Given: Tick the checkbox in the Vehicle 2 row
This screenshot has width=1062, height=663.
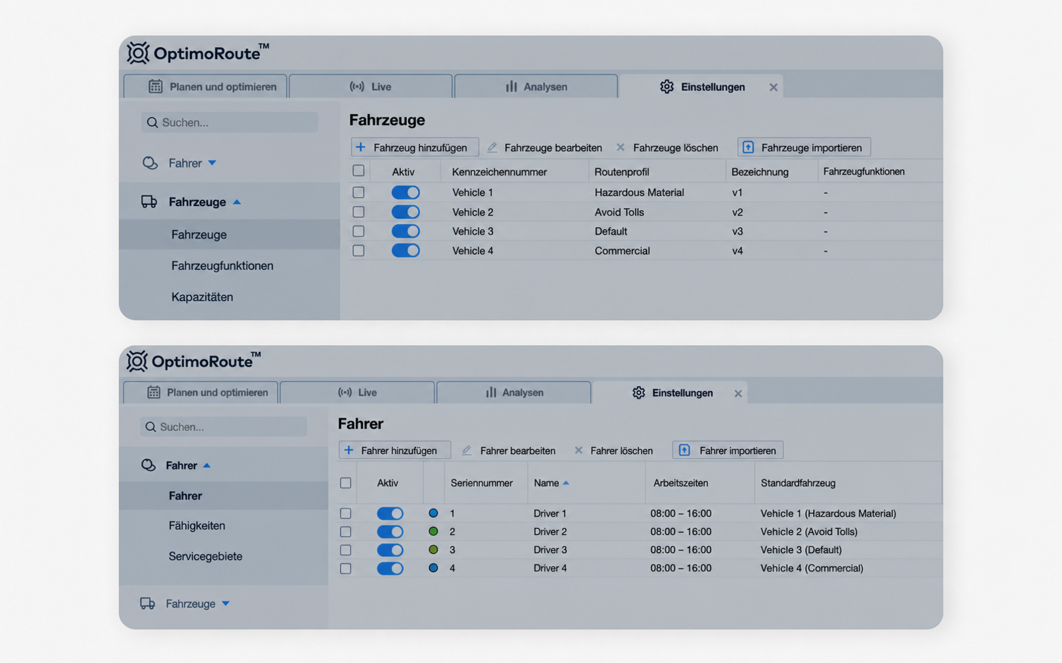Looking at the screenshot, I should tap(358, 212).
